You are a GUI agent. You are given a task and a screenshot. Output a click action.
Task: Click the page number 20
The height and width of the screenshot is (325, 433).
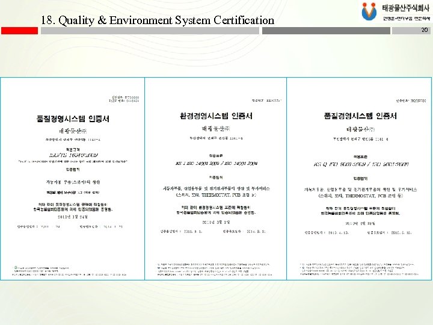point(425,30)
